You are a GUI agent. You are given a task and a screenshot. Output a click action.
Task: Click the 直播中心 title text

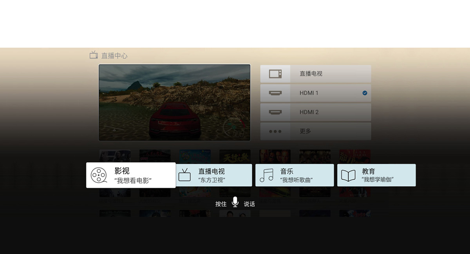(114, 55)
